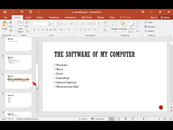
Task: Switch to the Design tab
Action: (40, 17)
